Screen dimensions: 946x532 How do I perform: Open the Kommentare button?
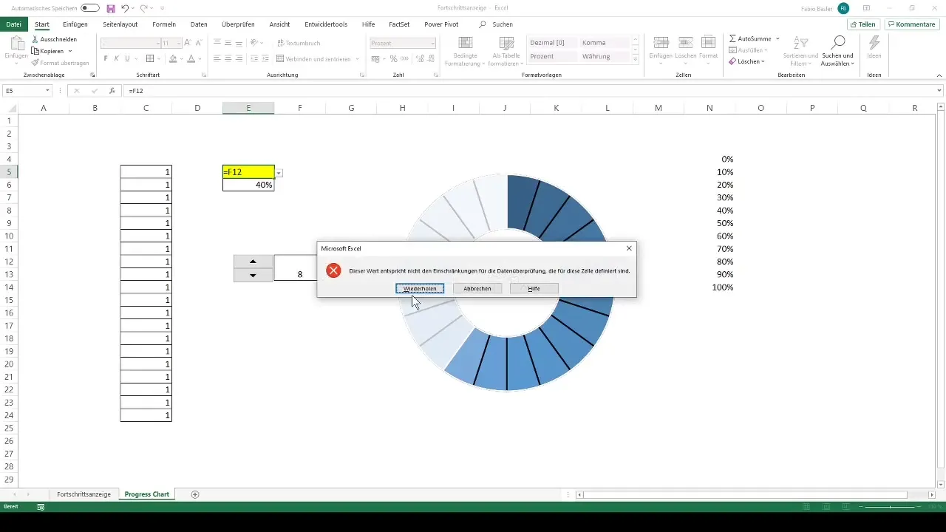[x=911, y=24]
